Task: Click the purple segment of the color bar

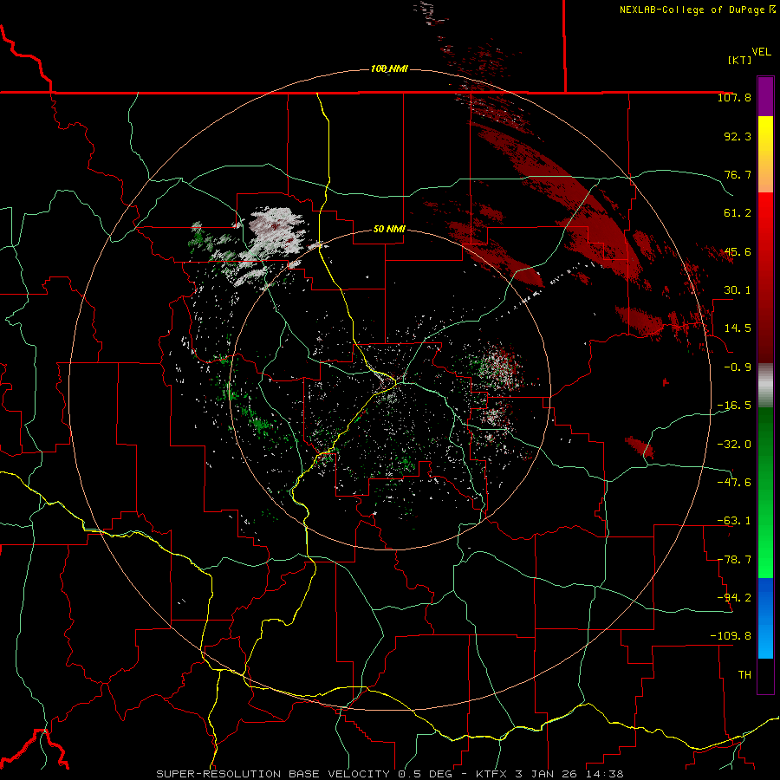Action: tap(765, 97)
